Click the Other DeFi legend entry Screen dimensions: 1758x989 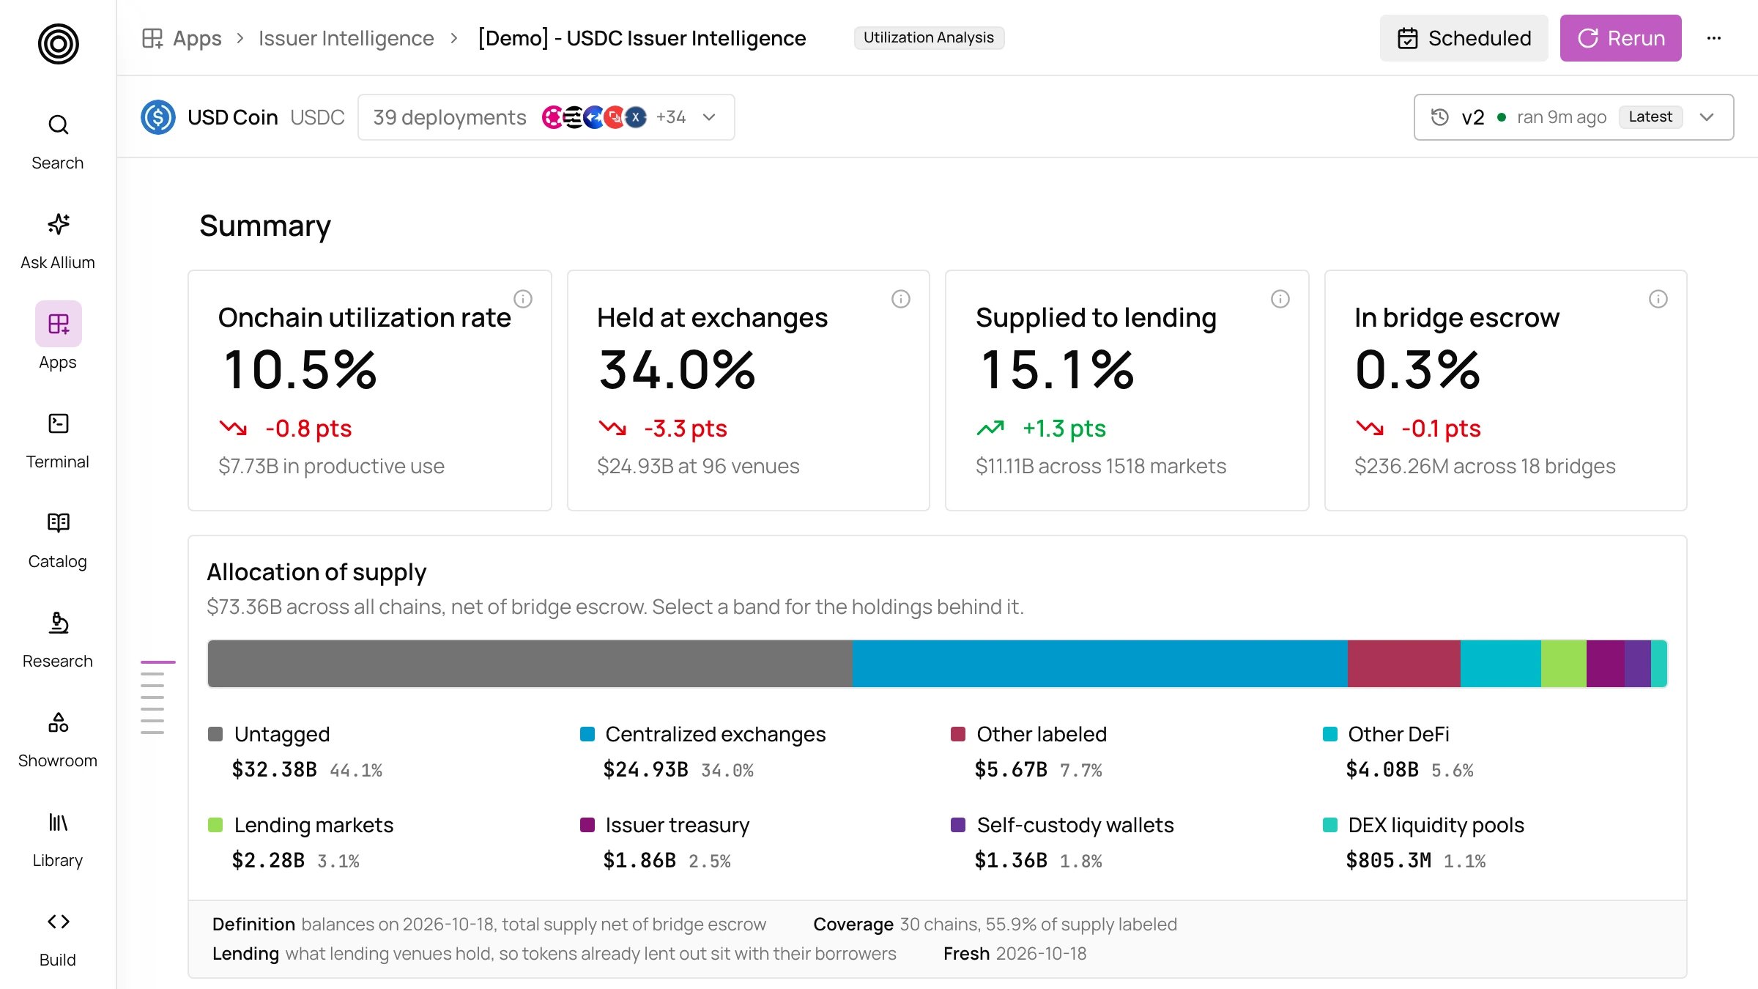(1398, 752)
